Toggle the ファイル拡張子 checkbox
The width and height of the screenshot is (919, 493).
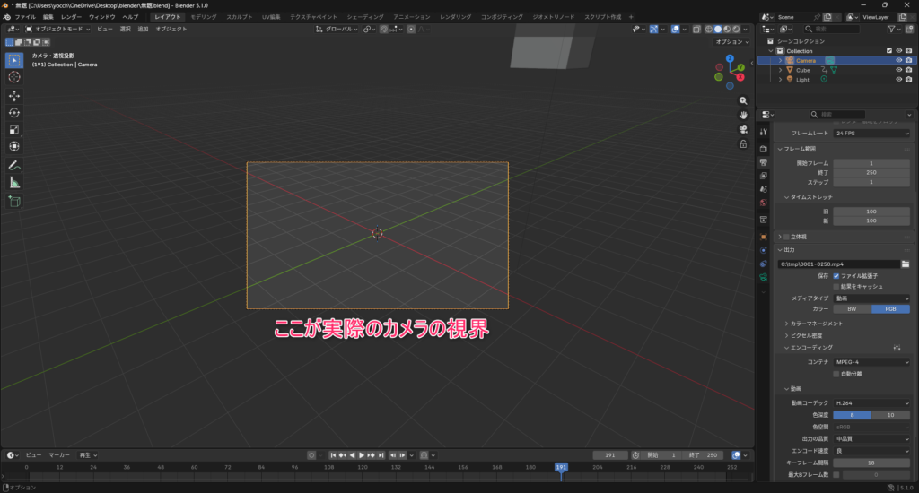coord(836,276)
